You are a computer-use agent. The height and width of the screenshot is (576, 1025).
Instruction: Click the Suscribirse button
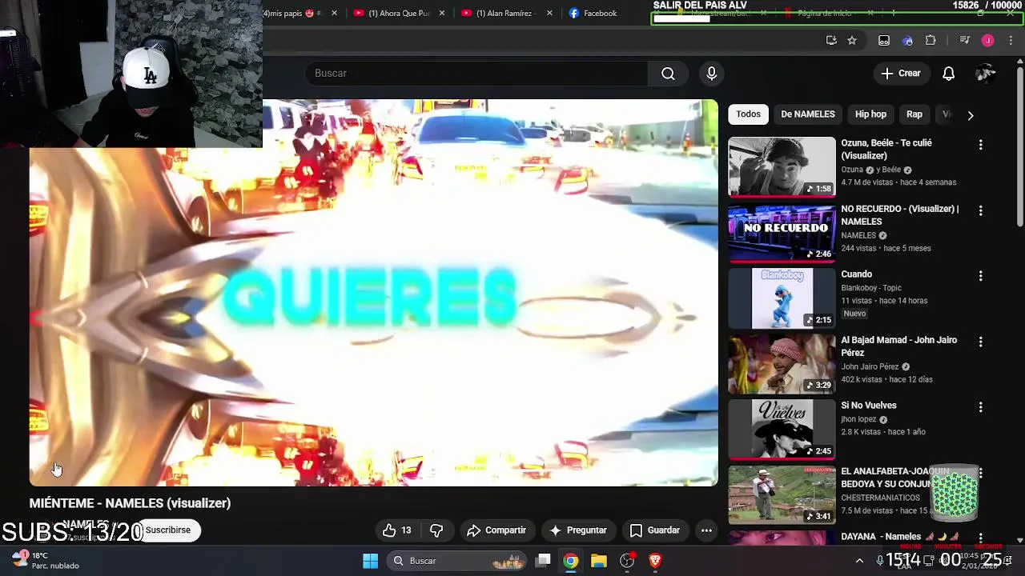(x=167, y=530)
